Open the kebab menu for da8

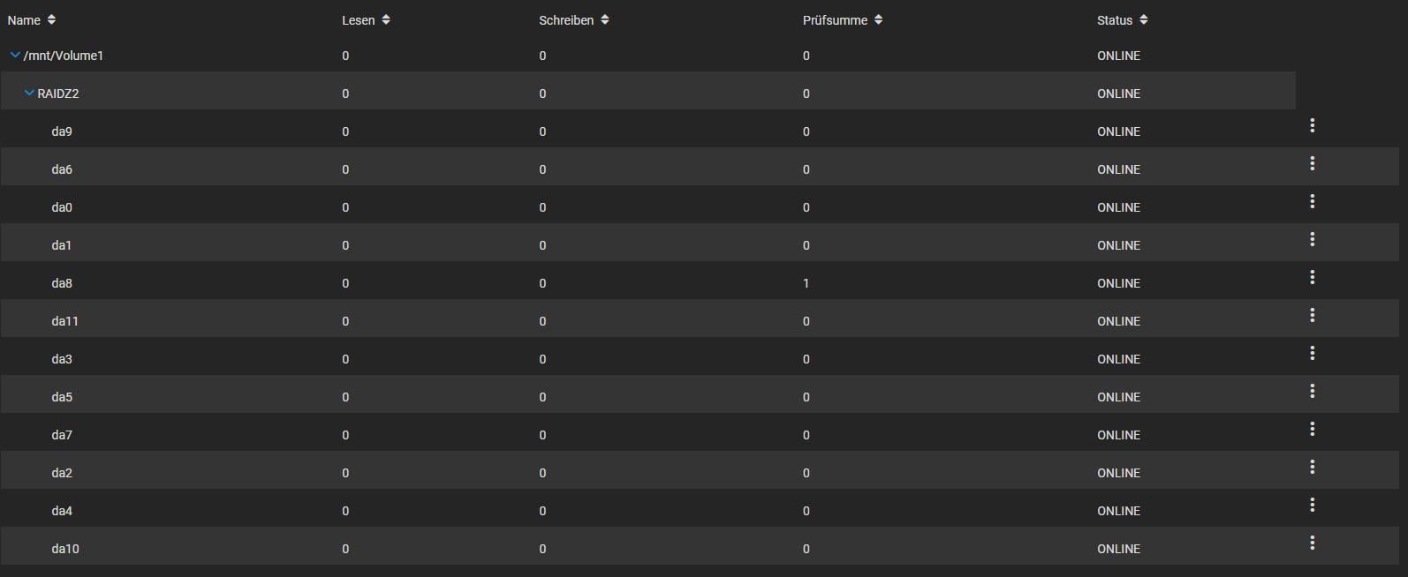1312,277
